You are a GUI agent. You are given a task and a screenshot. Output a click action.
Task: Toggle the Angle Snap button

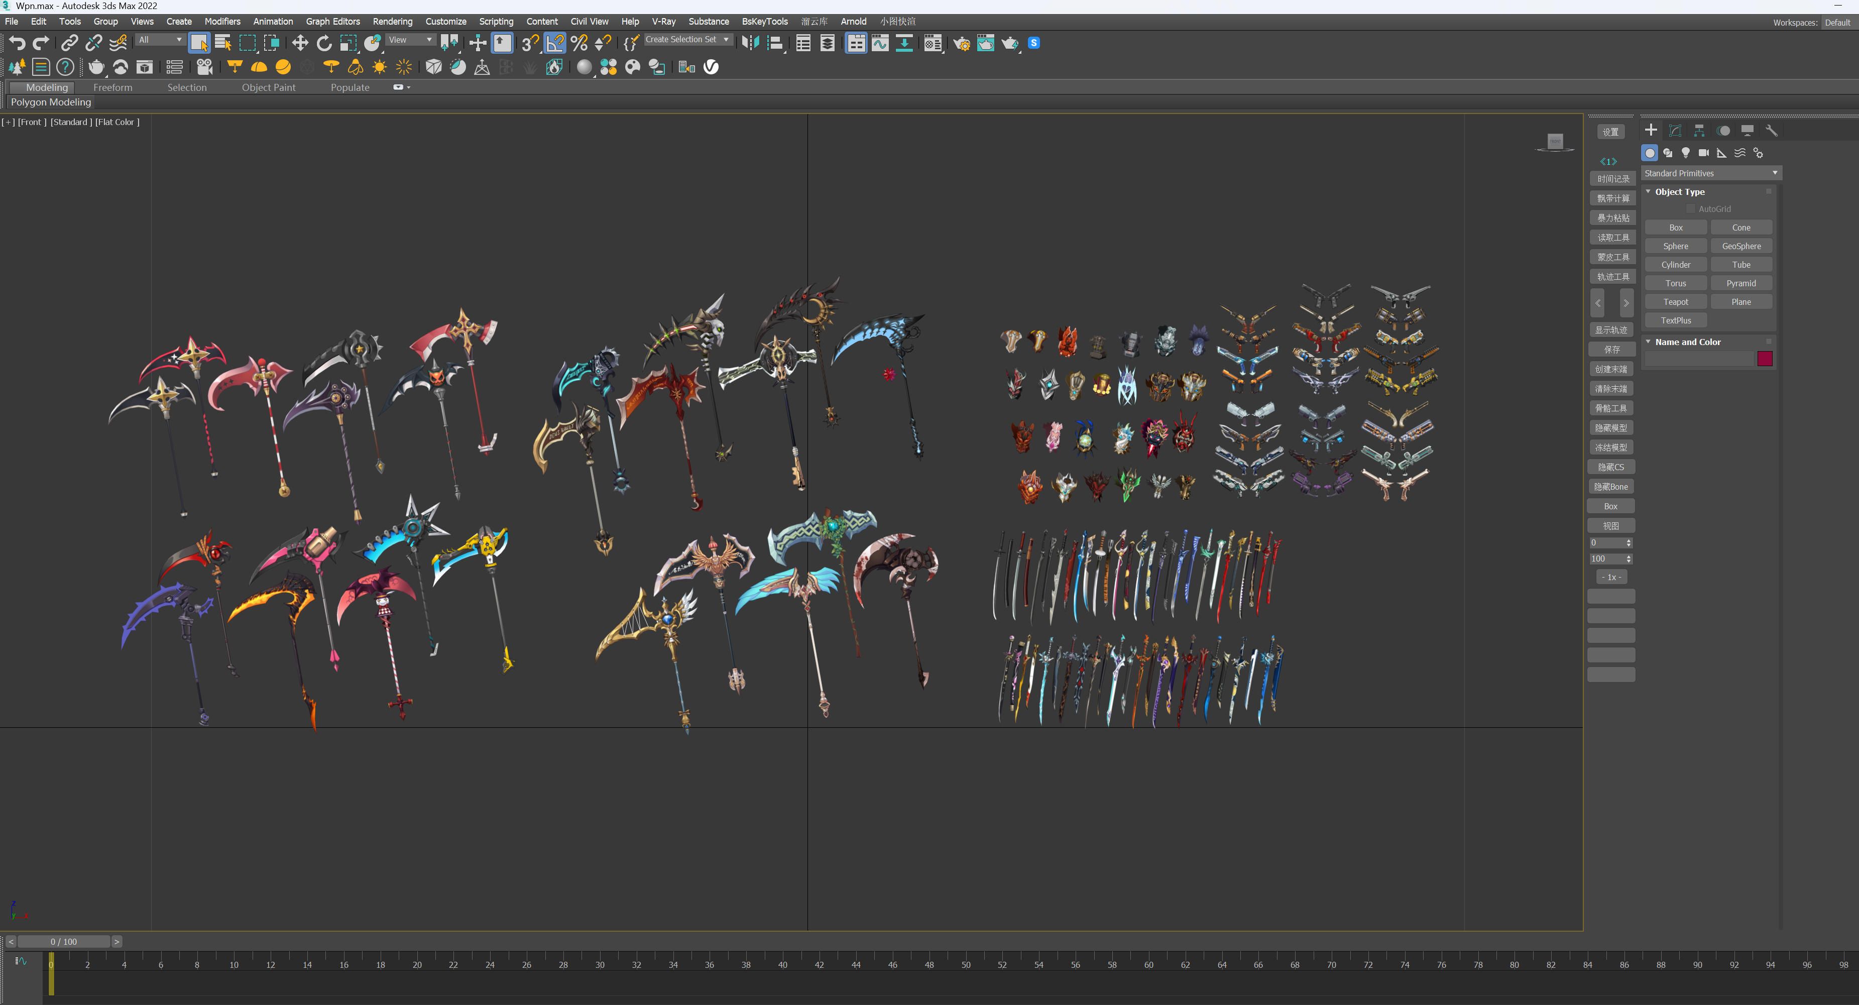pyautogui.click(x=554, y=43)
